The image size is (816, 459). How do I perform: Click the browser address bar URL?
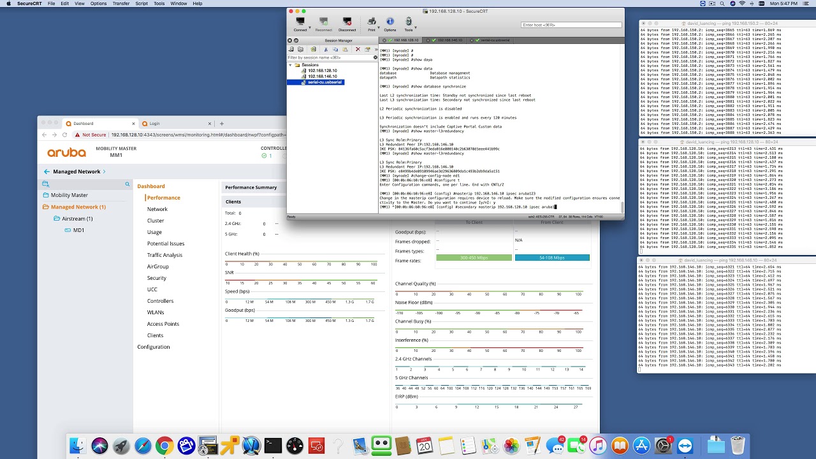pyautogui.click(x=198, y=135)
